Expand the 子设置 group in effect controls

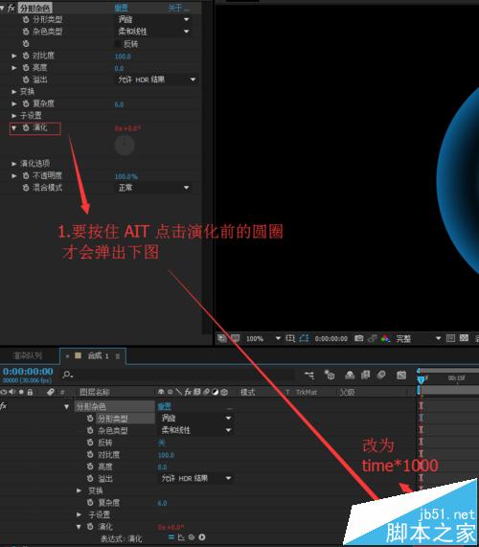pos(14,116)
